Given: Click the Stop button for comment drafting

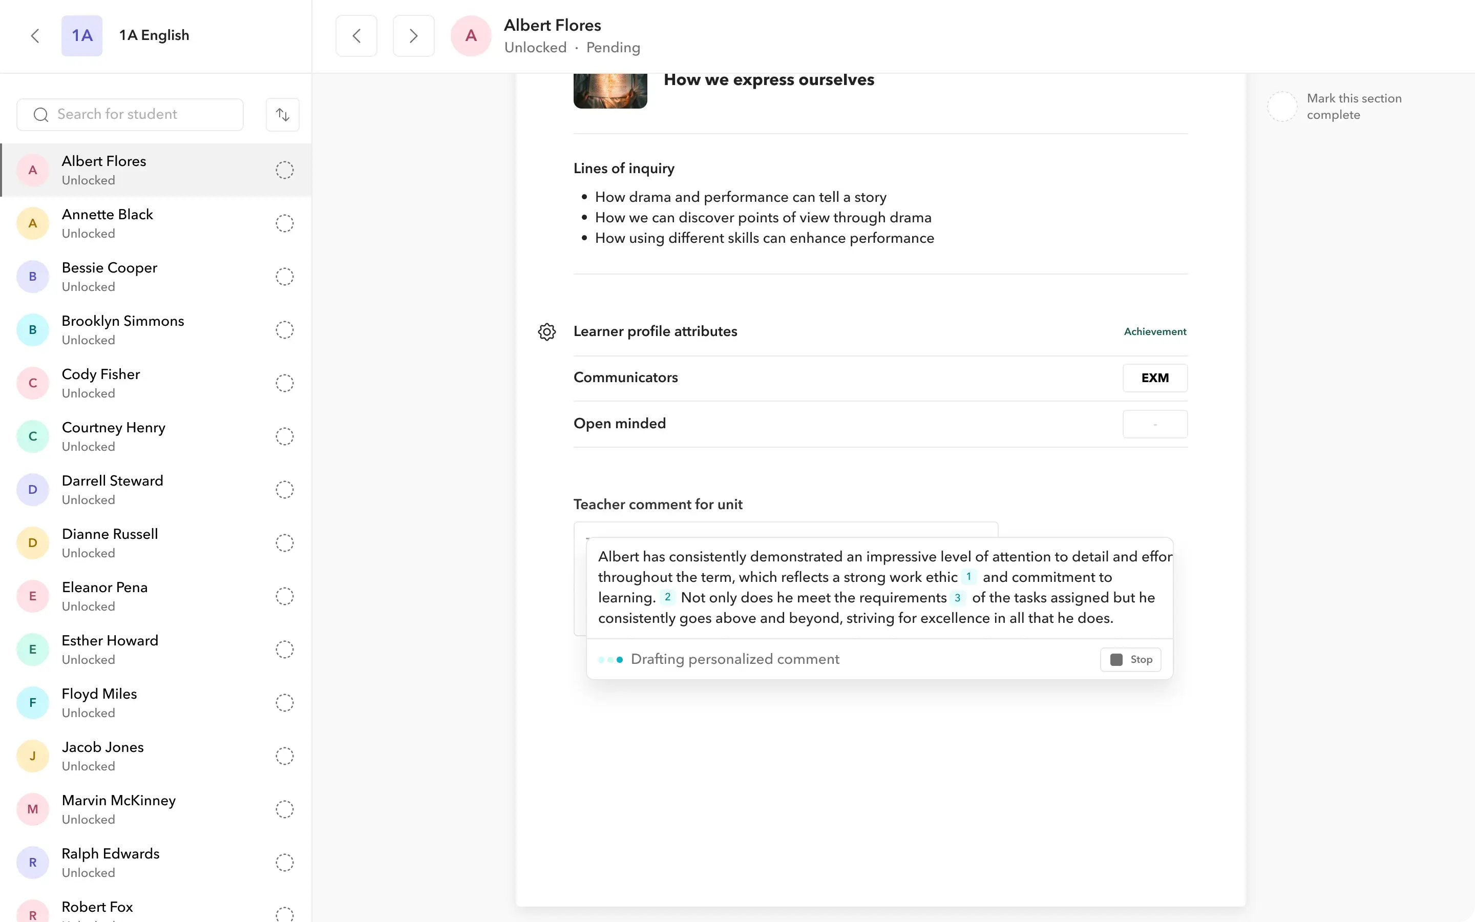Looking at the screenshot, I should [1131, 659].
